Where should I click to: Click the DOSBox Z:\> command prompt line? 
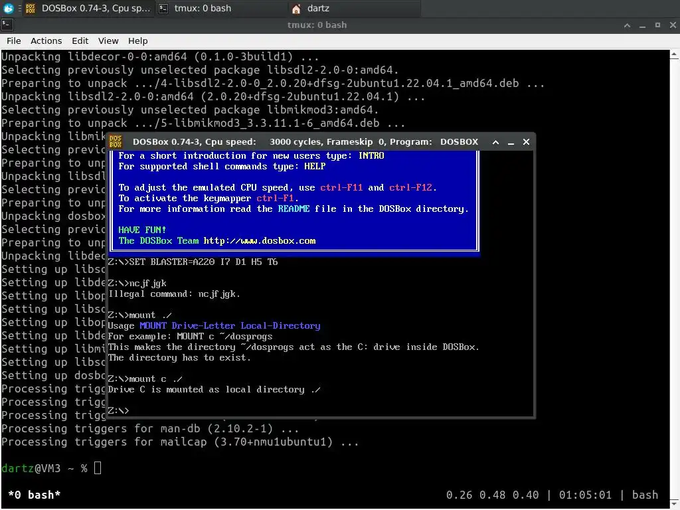118,410
